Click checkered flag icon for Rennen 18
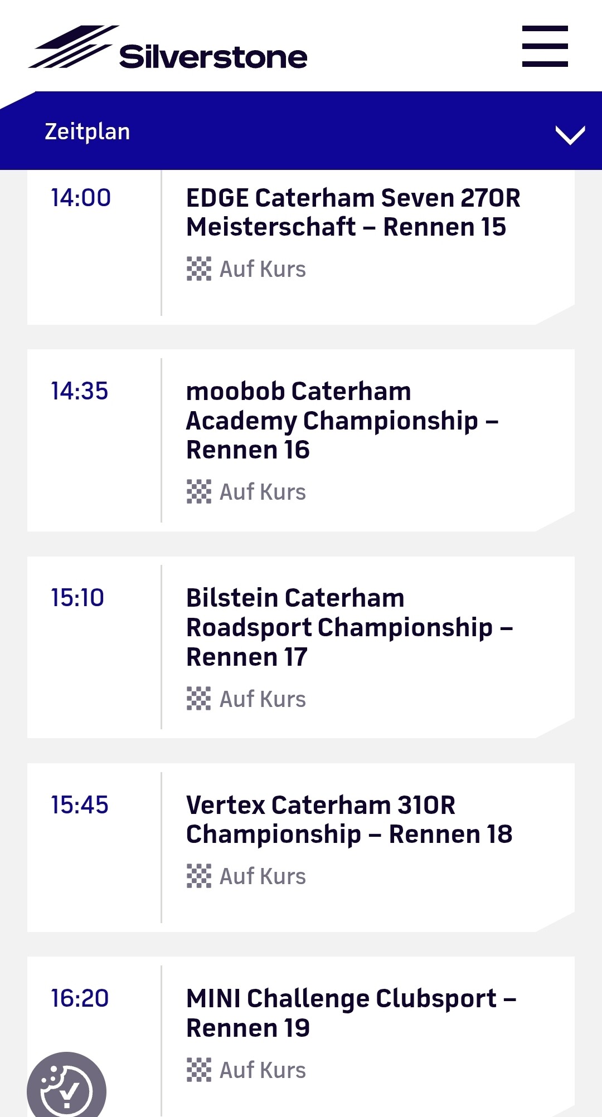 [x=198, y=876]
